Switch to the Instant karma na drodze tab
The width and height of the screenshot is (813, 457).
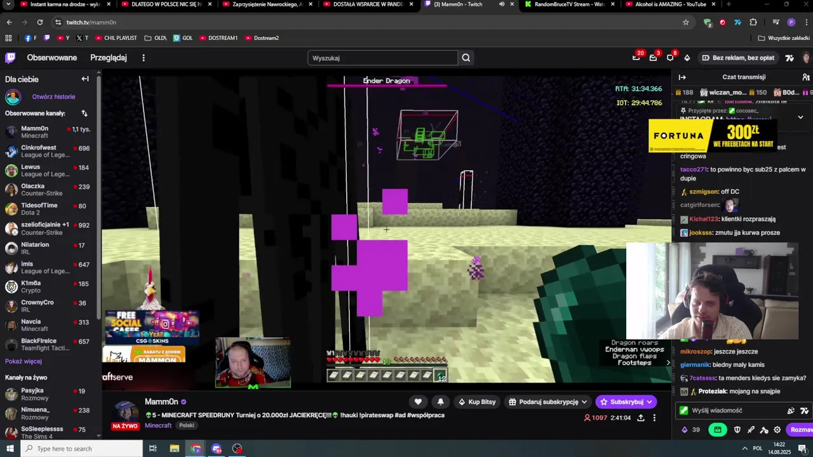point(65,4)
